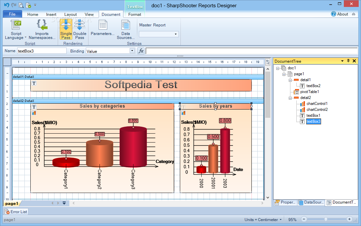Select chartControl2 in the DocumentTree
The image size is (361, 226).
pyautogui.click(x=317, y=110)
